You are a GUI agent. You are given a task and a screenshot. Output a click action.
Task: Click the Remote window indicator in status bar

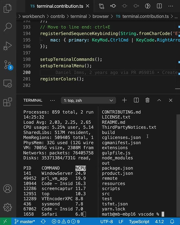pyautogui.click(x=5, y=222)
